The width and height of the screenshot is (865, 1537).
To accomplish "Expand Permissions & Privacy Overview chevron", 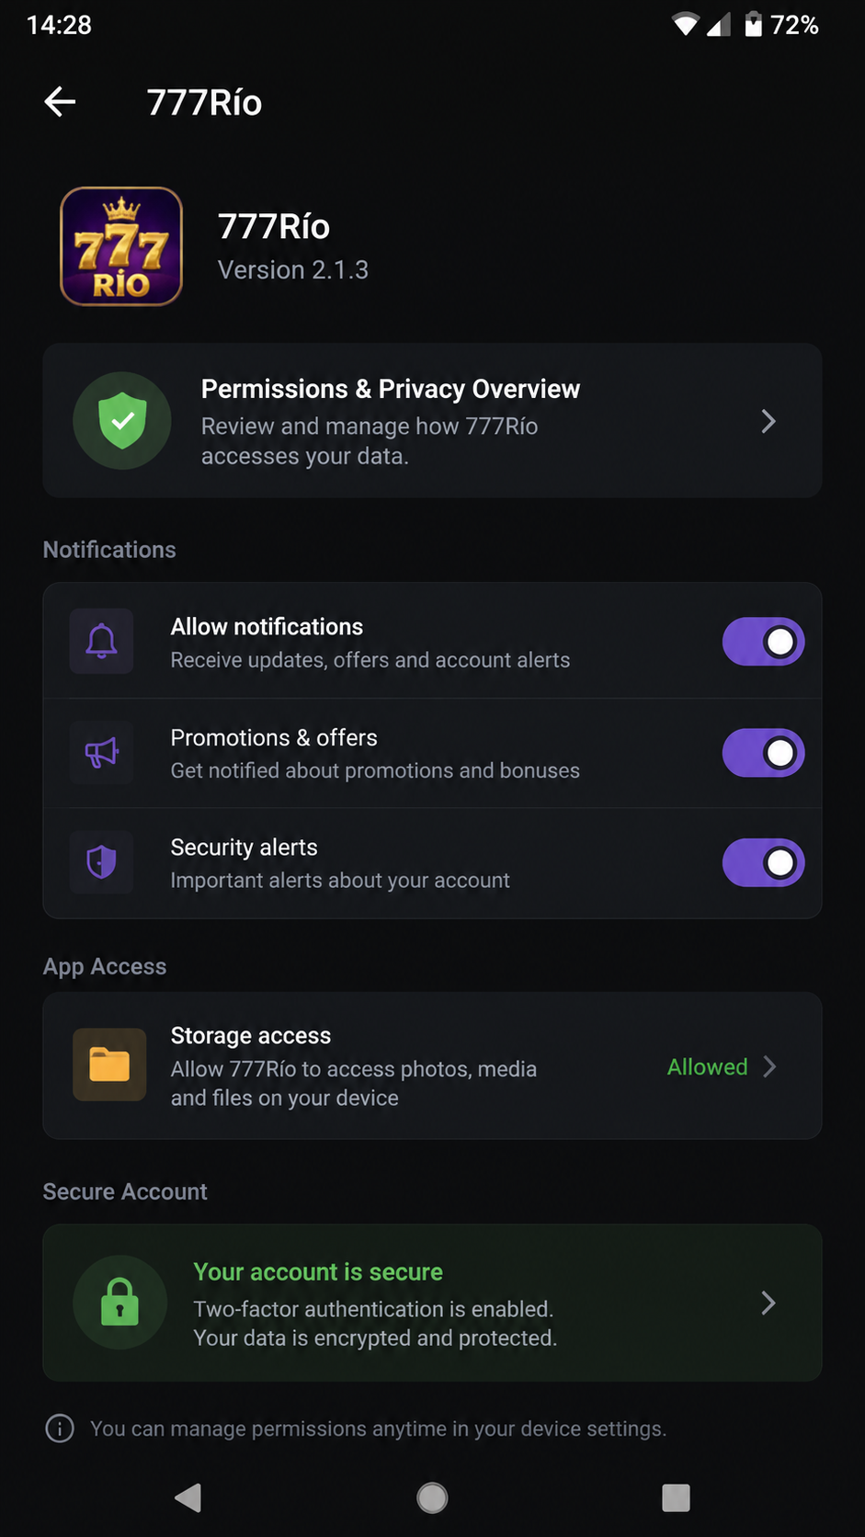I will [x=768, y=421].
